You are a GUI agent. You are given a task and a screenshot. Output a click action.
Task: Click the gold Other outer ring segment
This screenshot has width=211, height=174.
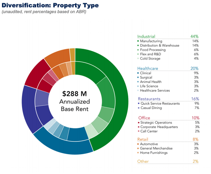tap(73, 55)
